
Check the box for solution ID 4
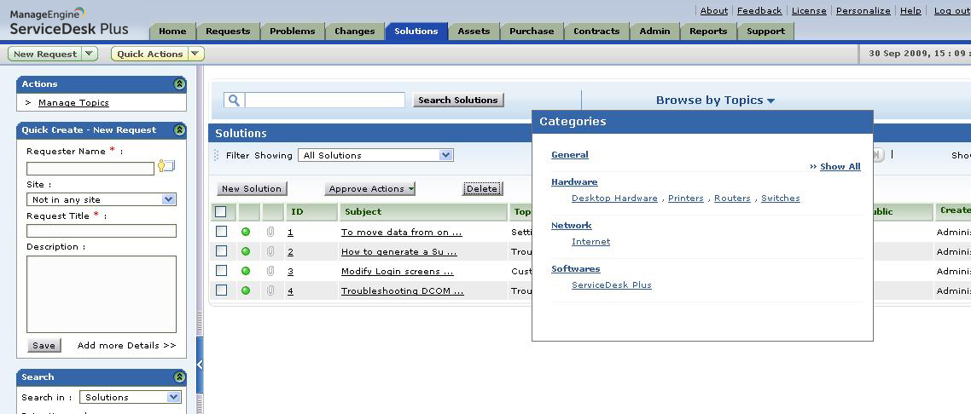(221, 290)
